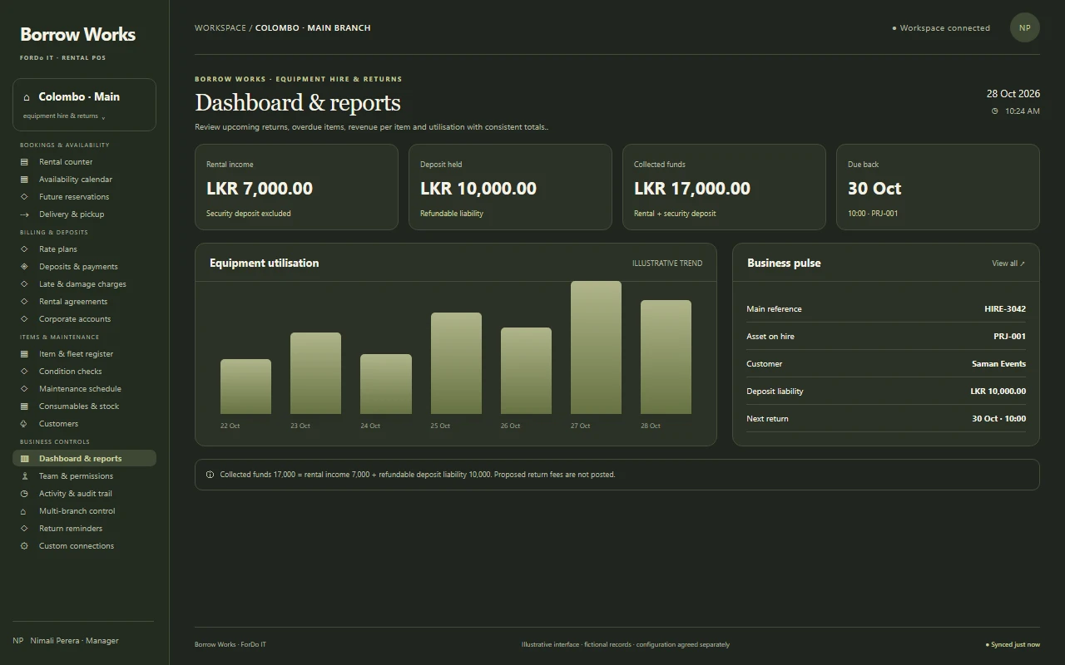This screenshot has height=665, width=1065.
Task: Click the Multi-branch control home icon
Action: [x=24, y=511]
